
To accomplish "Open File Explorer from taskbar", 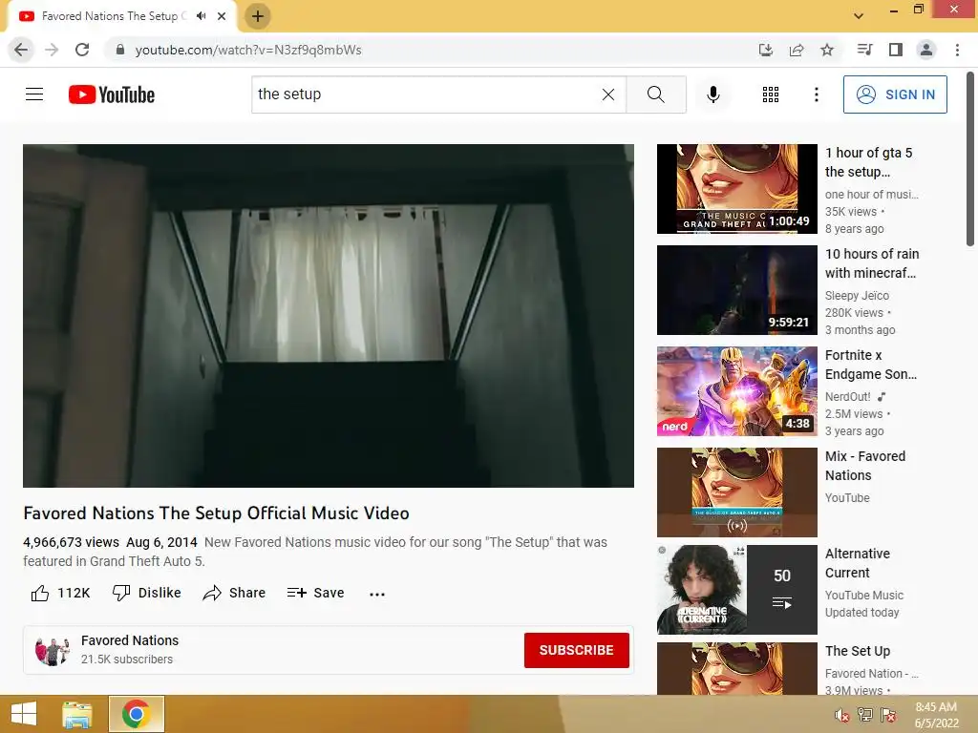I will [77, 714].
